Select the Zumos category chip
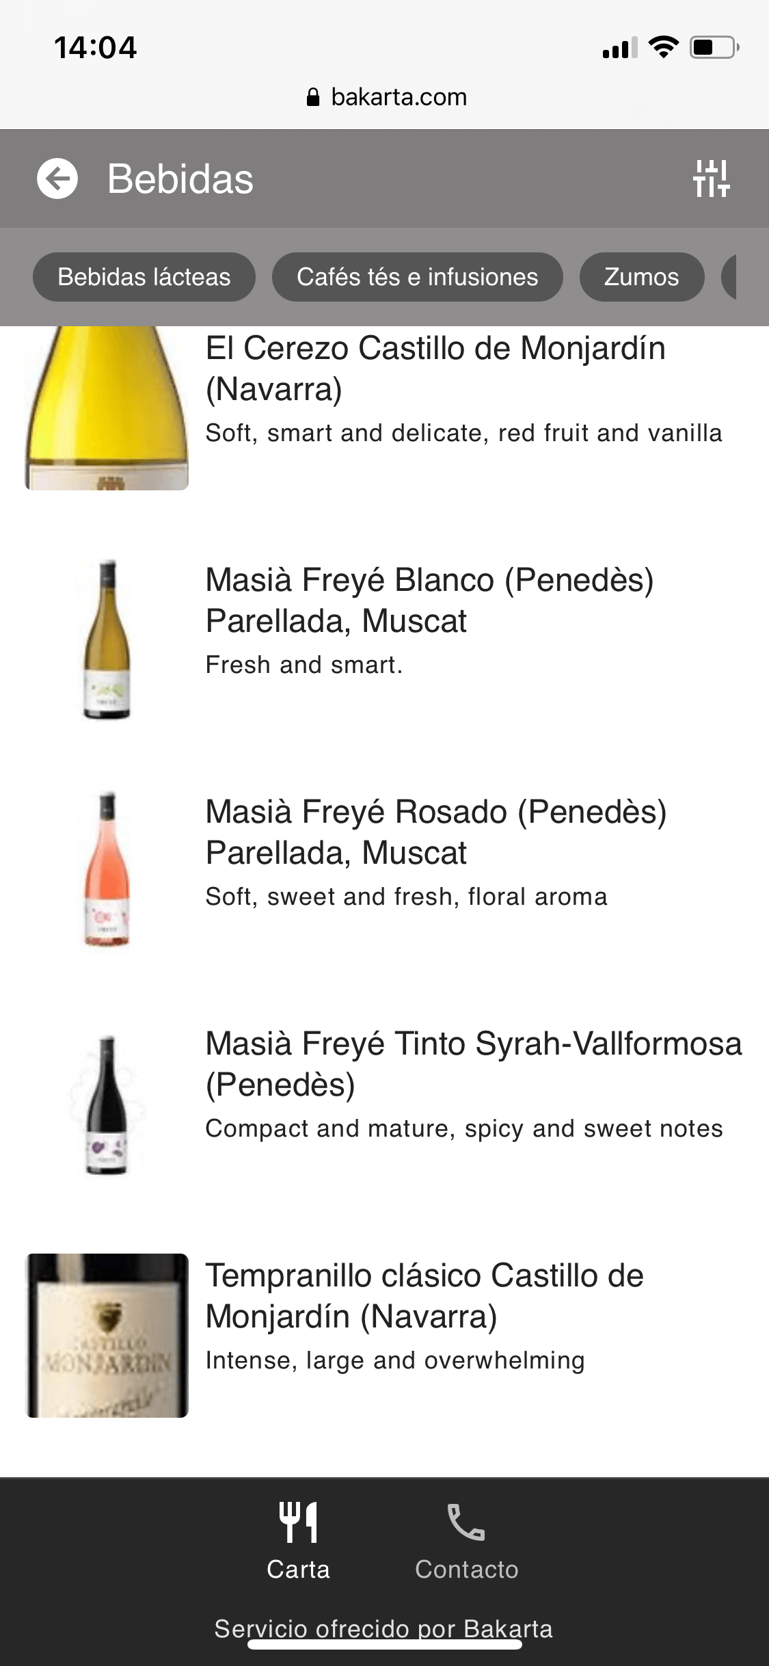The image size is (769, 1666). (x=641, y=277)
